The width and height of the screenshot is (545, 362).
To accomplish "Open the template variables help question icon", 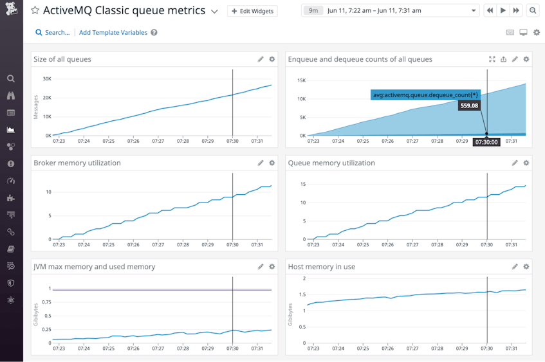I will click(154, 33).
